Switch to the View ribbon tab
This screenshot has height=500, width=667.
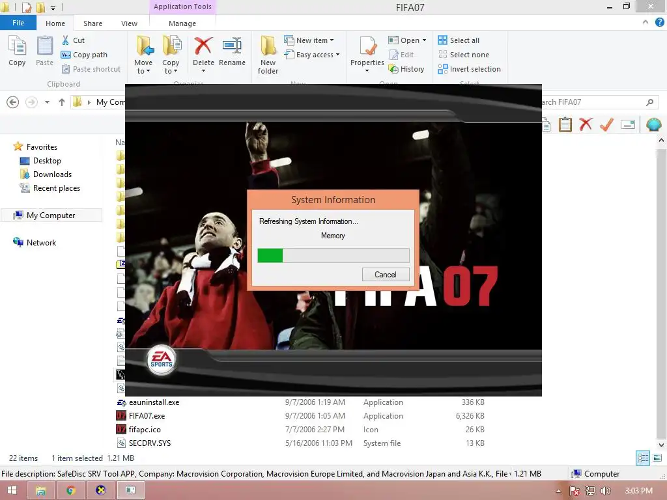(130, 23)
